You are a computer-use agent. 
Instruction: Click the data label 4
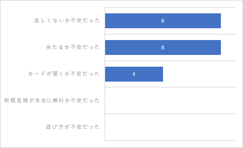134,74
